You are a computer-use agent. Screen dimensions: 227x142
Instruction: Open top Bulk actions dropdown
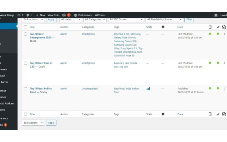[33, 19]
